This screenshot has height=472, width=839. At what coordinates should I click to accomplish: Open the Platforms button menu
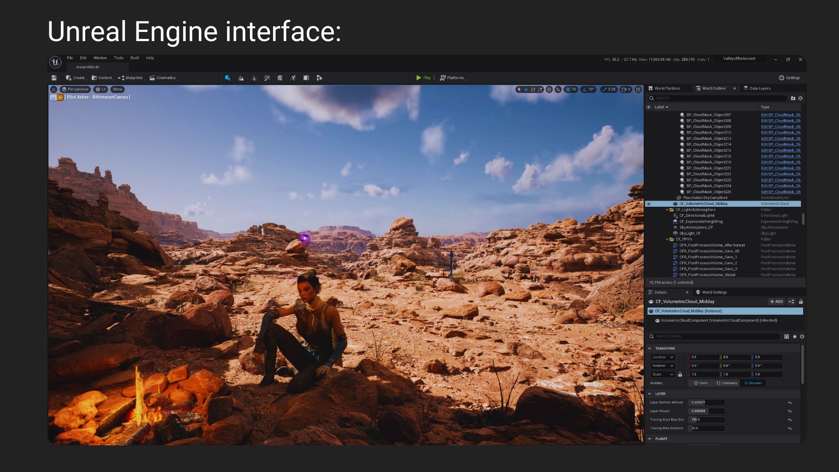coord(453,78)
